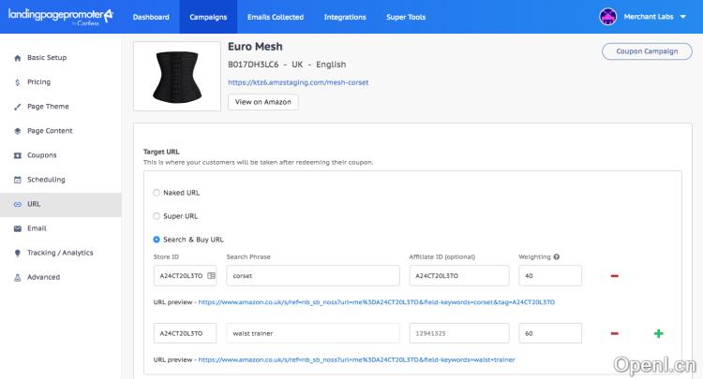
Task: Click the Coupons icon in sidebar
Action: tap(17, 155)
